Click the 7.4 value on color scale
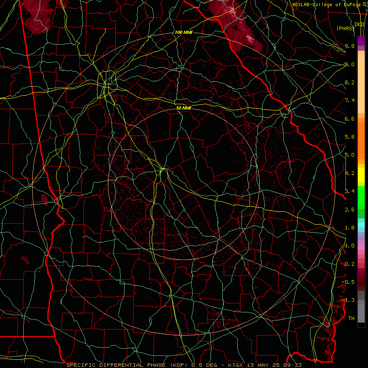 [x=350, y=101]
